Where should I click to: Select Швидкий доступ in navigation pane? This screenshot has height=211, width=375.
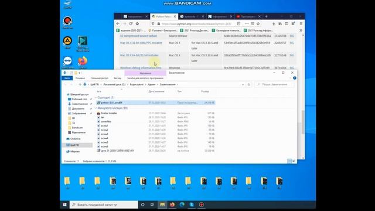point(80,94)
